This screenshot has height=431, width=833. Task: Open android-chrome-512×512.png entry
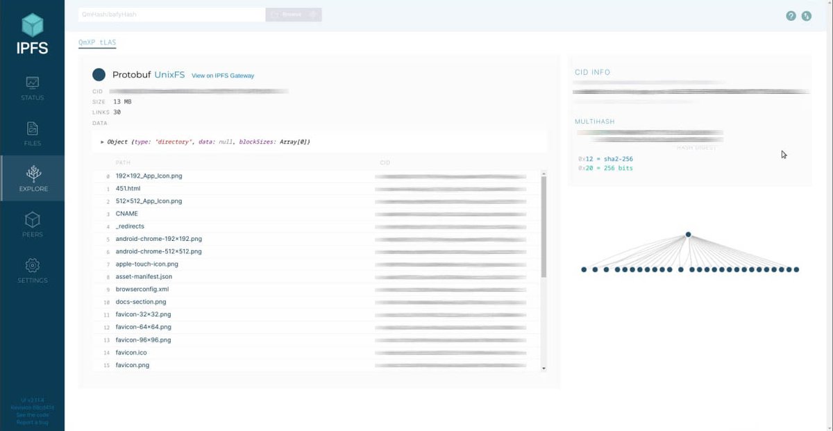coord(158,251)
